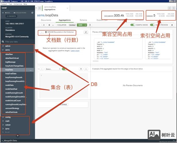
Task: Select the Aggregations tab
Action: point(65,20)
